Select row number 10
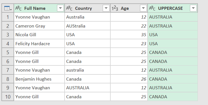The height and width of the screenshot is (105, 208). pyautogui.click(x=8, y=97)
